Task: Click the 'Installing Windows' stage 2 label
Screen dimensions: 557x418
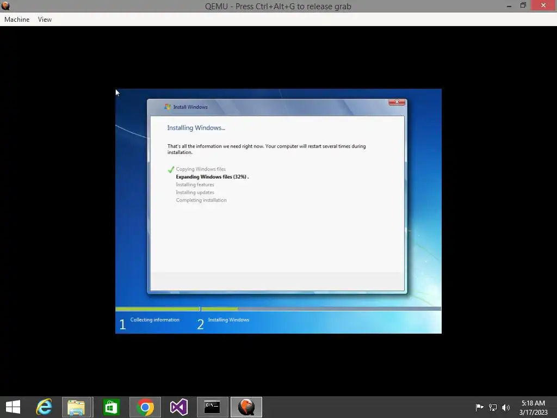Action: click(228, 319)
